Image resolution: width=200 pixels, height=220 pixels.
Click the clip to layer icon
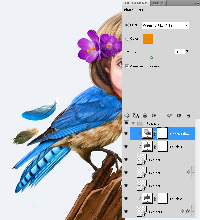point(145,116)
